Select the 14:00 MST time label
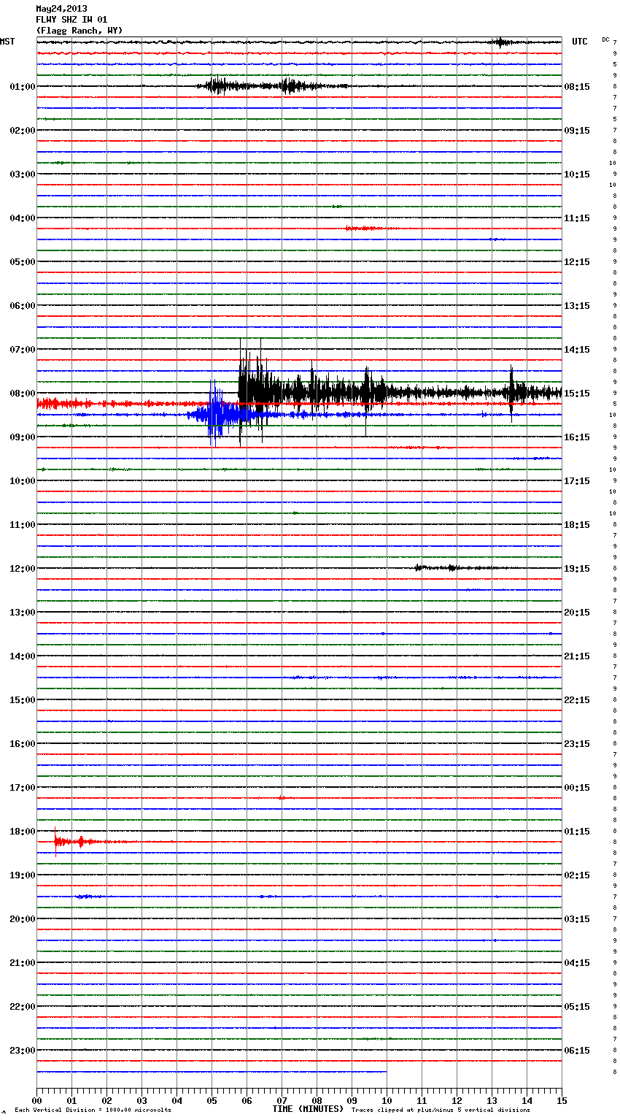Screen dimensions: 620x1120 pyautogui.click(x=23, y=656)
